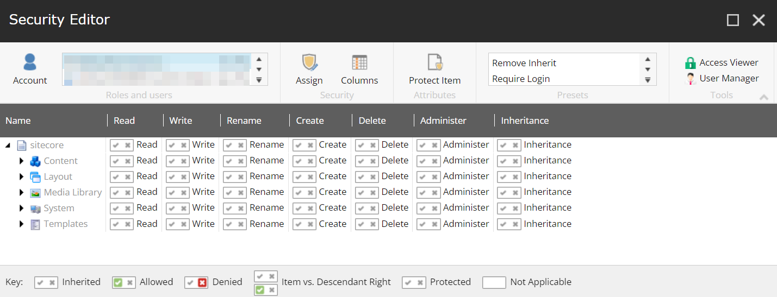
Task: Click the Inheritance column header
Action: coord(525,121)
